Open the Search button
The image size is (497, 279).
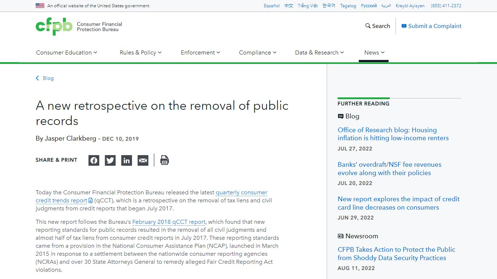click(378, 26)
